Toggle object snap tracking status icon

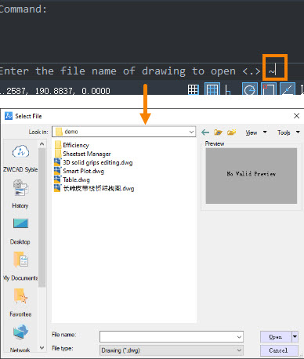pos(288,89)
